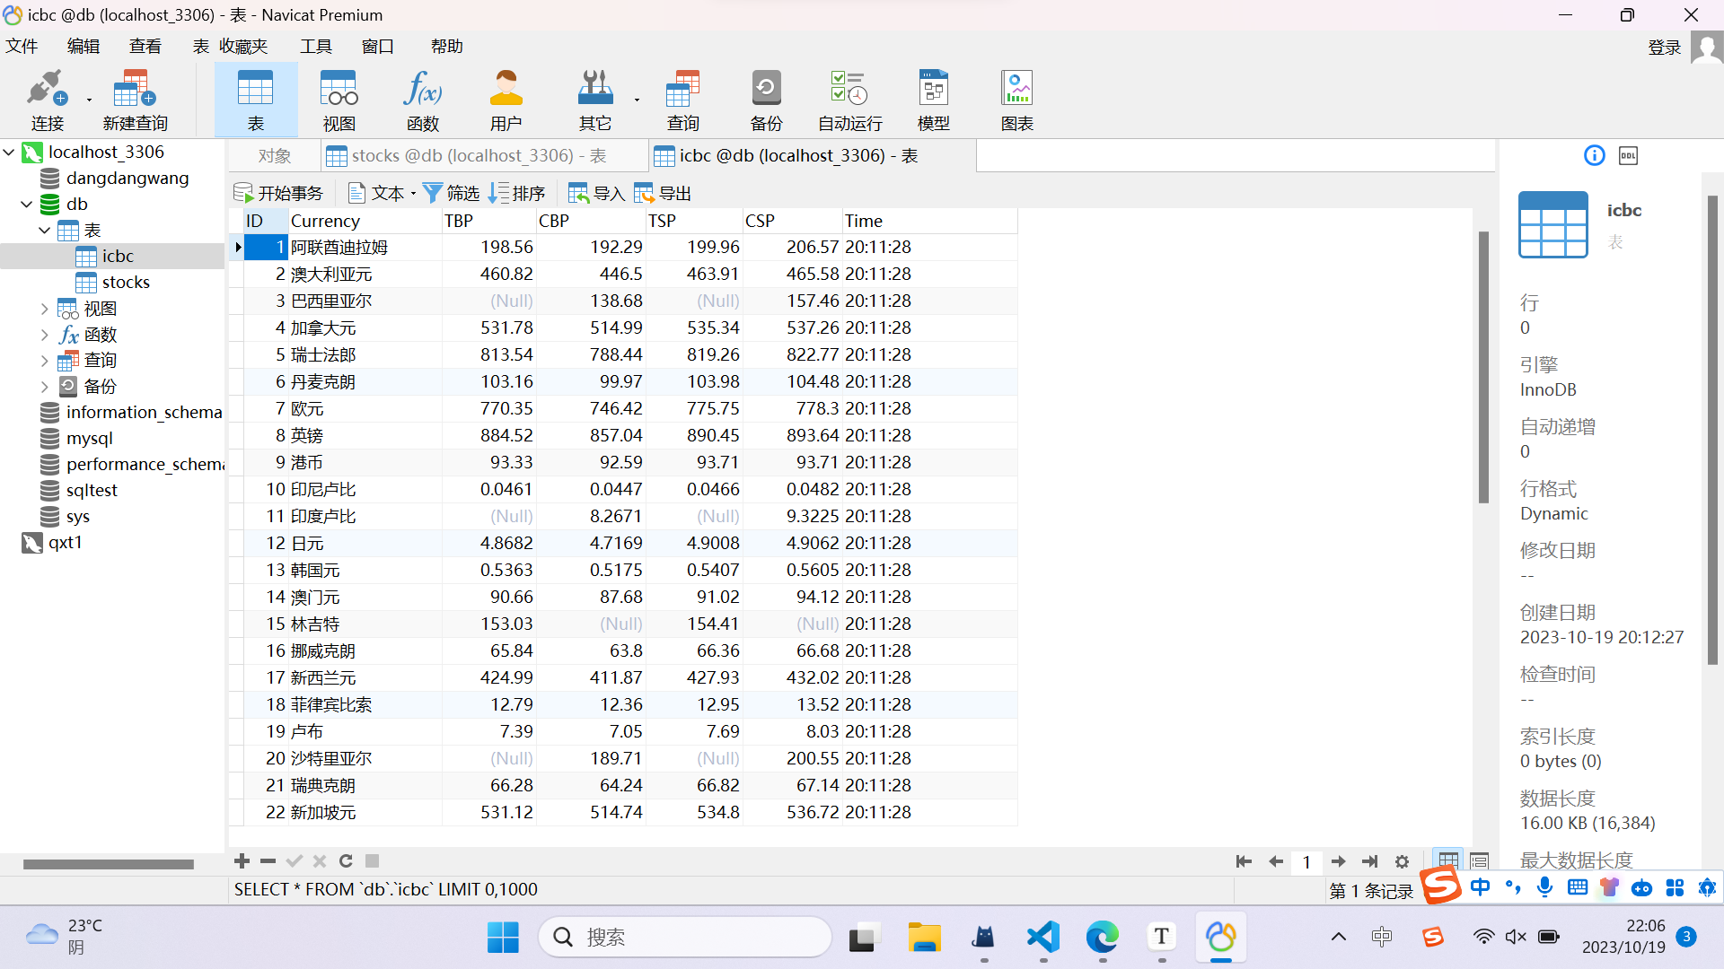The width and height of the screenshot is (1724, 969).
Task: Click the data grid vertical scrollbar
Action: 1483,368
